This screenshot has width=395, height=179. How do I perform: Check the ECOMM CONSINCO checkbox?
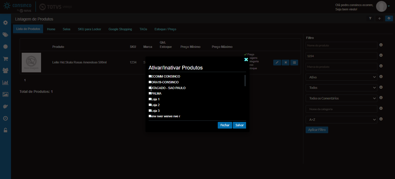click(x=150, y=76)
